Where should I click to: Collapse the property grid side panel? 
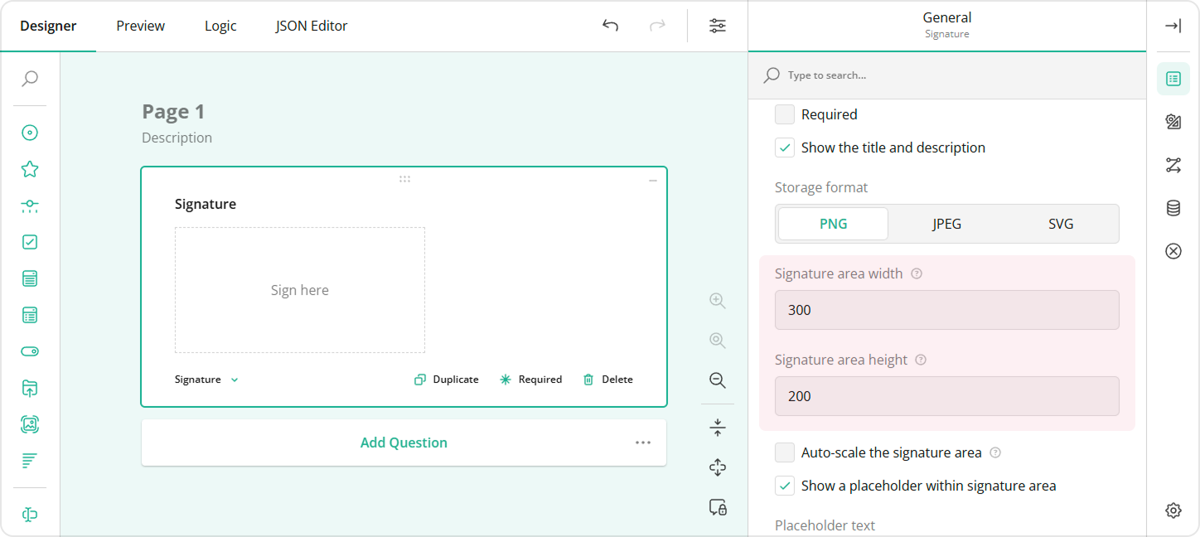[1173, 26]
